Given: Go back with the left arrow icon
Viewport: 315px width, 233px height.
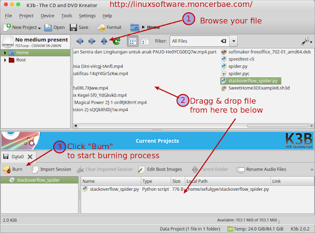Looking at the screenshot, I should (80, 41).
